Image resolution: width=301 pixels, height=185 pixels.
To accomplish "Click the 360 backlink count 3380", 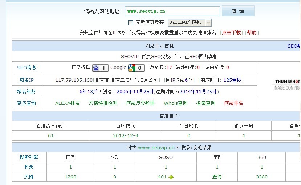I will point(261,177).
